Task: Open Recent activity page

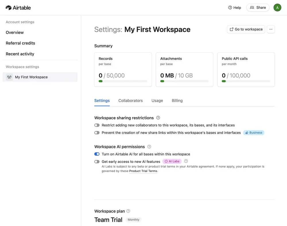Action: click(20, 54)
